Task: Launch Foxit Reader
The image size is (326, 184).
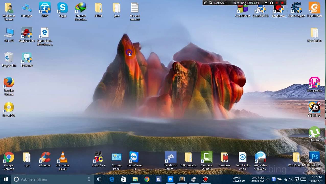Action: pos(315,10)
